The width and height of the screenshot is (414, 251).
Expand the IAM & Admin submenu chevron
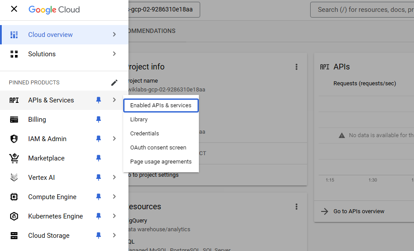[114, 138]
